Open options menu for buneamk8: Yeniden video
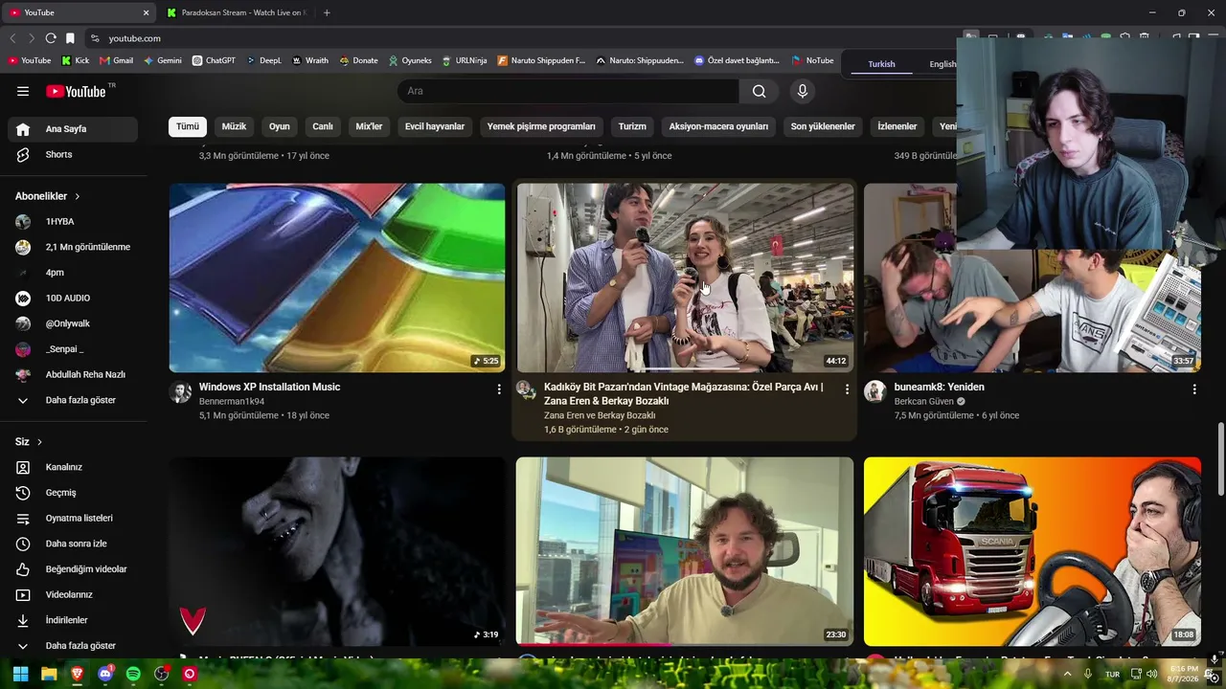Image resolution: width=1226 pixels, height=689 pixels. 1194,389
